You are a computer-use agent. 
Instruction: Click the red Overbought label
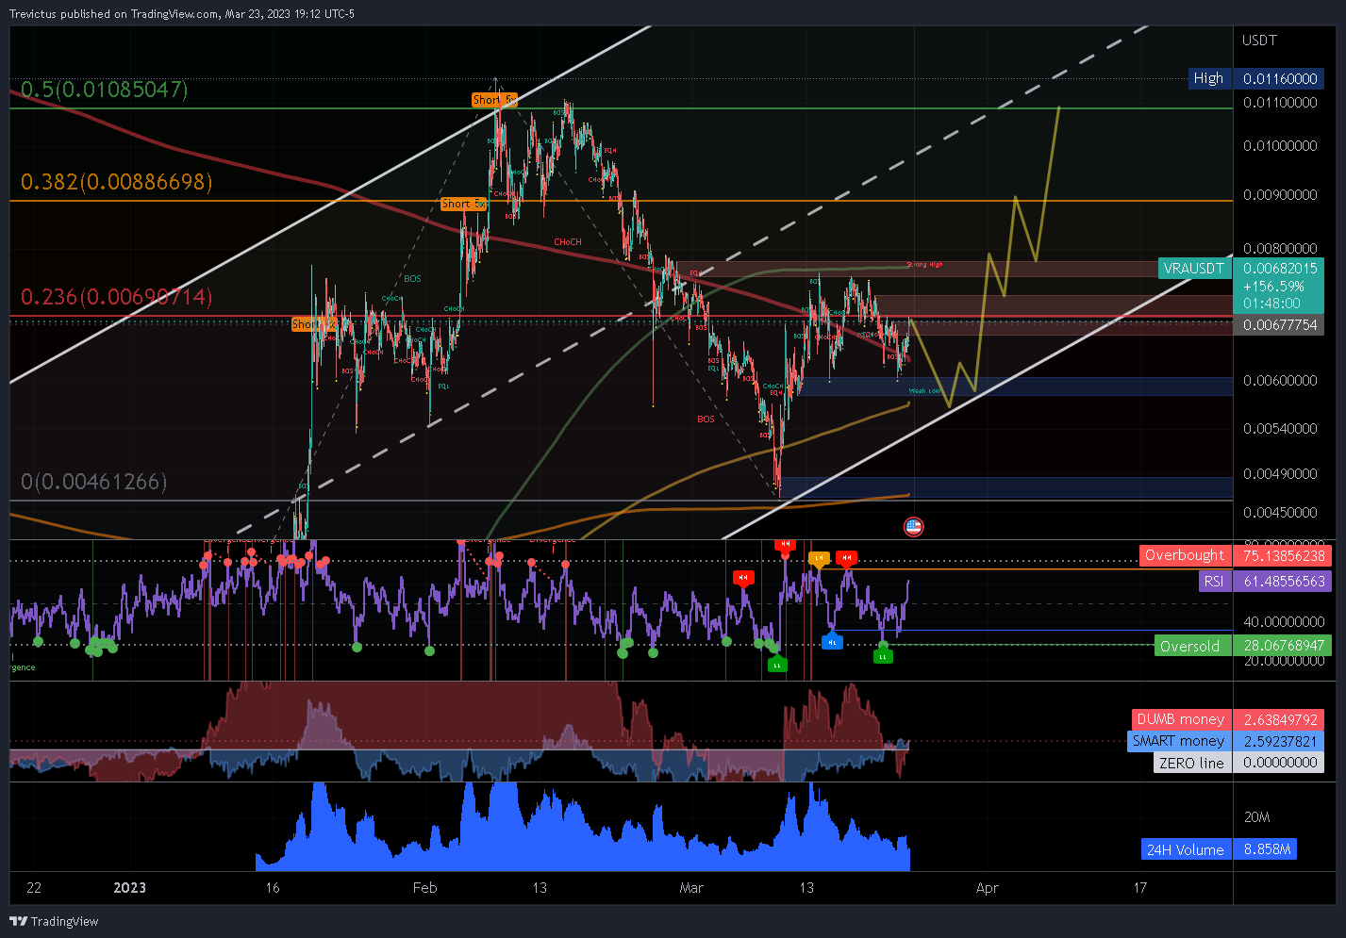point(1185,555)
